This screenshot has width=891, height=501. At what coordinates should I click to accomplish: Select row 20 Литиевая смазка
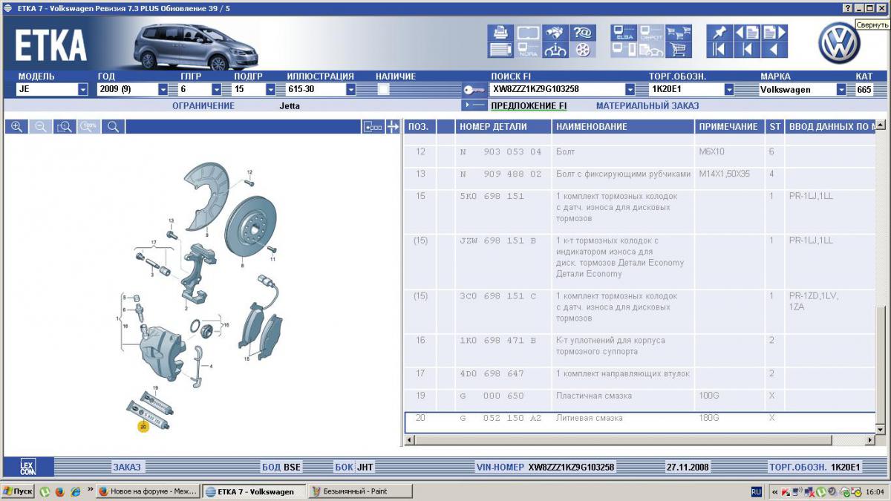point(640,423)
